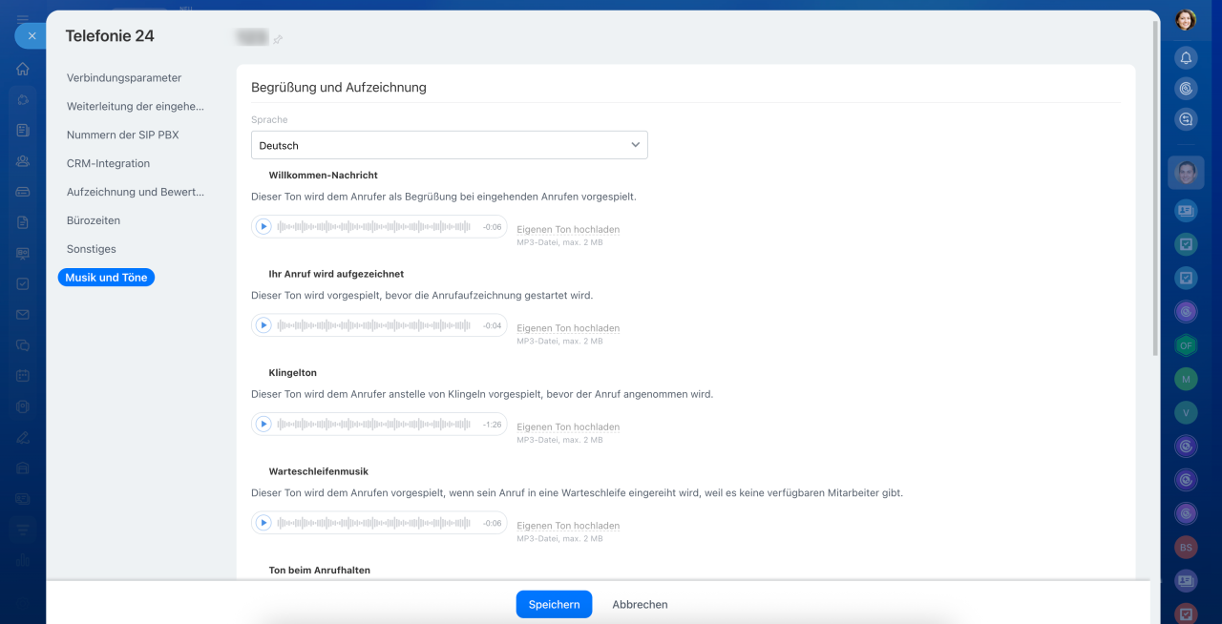Upload own tone for Klingelton
1222x624 pixels.
pyautogui.click(x=568, y=427)
